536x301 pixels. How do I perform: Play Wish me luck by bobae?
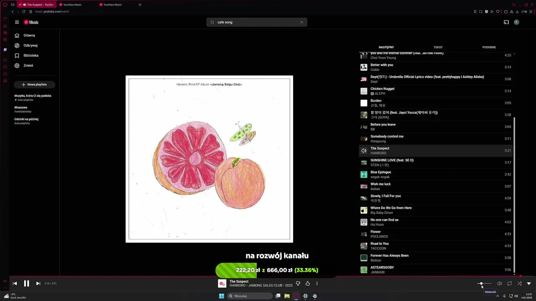click(x=436, y=186)
